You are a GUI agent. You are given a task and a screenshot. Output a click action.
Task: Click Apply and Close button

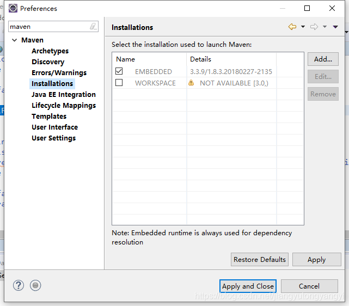(x=248, y=286)
